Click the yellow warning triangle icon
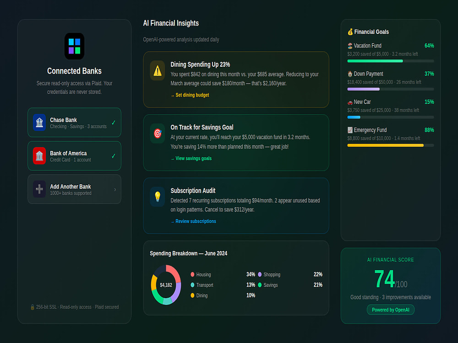Screen dimensions: 458x343 click(x=158, y=70)
